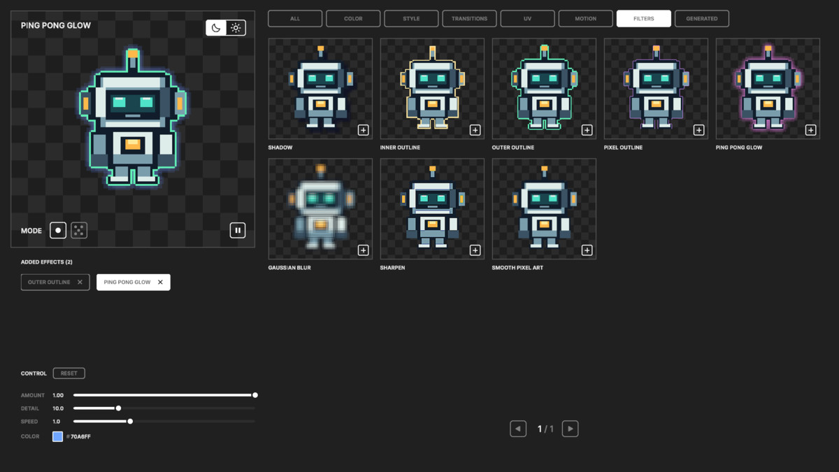Preview the Shadow effect thumbnail
This screenshot has width=839, height=472.
320,89
